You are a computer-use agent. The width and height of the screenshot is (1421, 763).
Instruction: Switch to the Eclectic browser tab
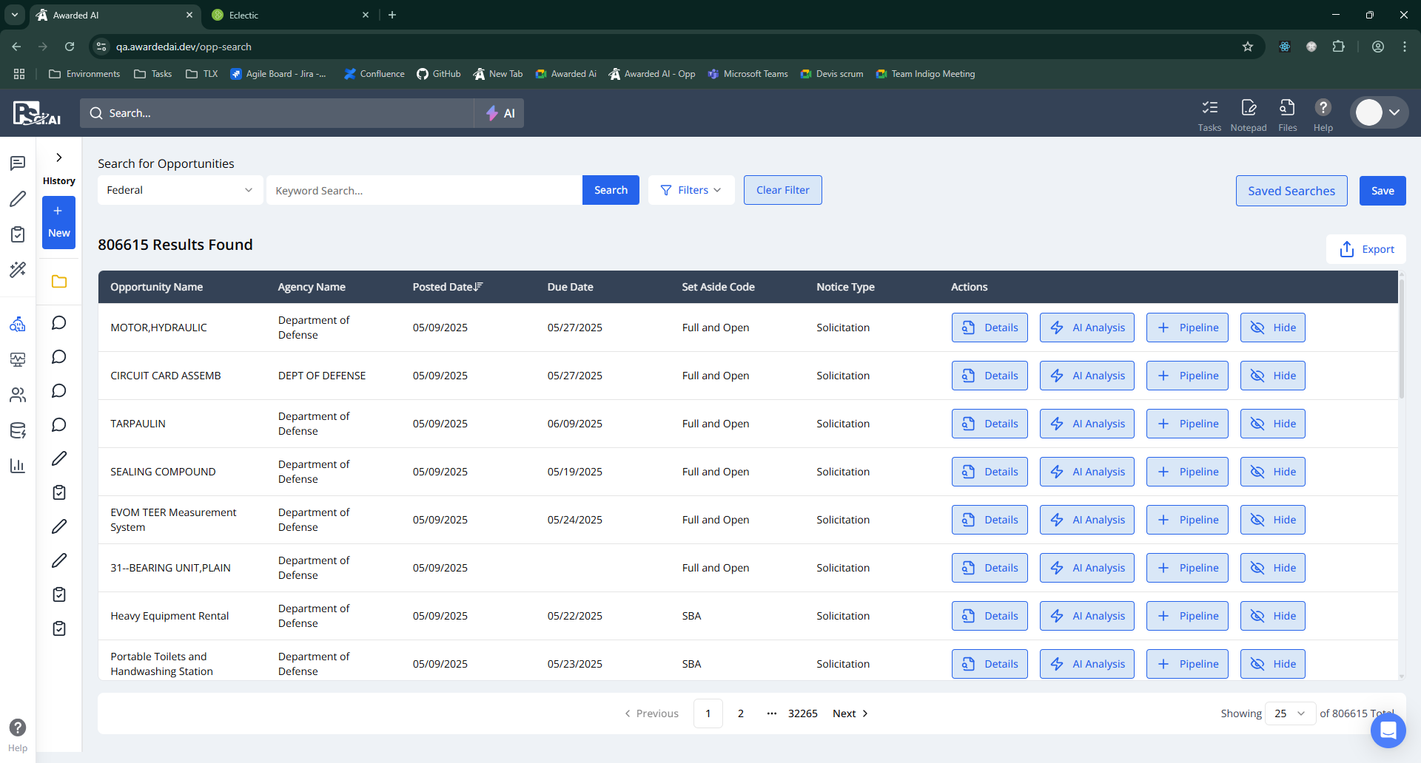289,15
